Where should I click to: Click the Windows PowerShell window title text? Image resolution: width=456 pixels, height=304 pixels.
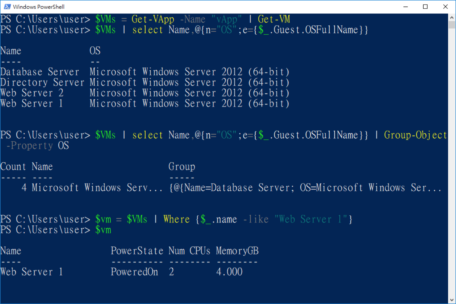pyautogui.click(x=39, y=7)
